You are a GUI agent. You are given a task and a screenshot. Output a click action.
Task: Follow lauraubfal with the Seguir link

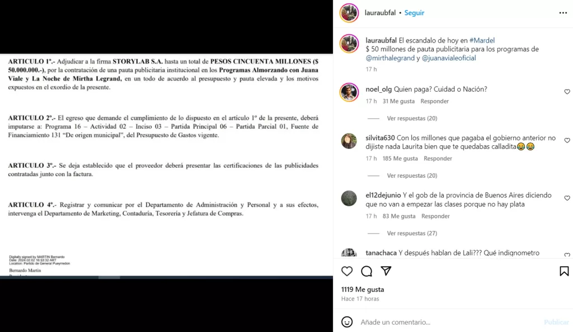tap(414, 13)
